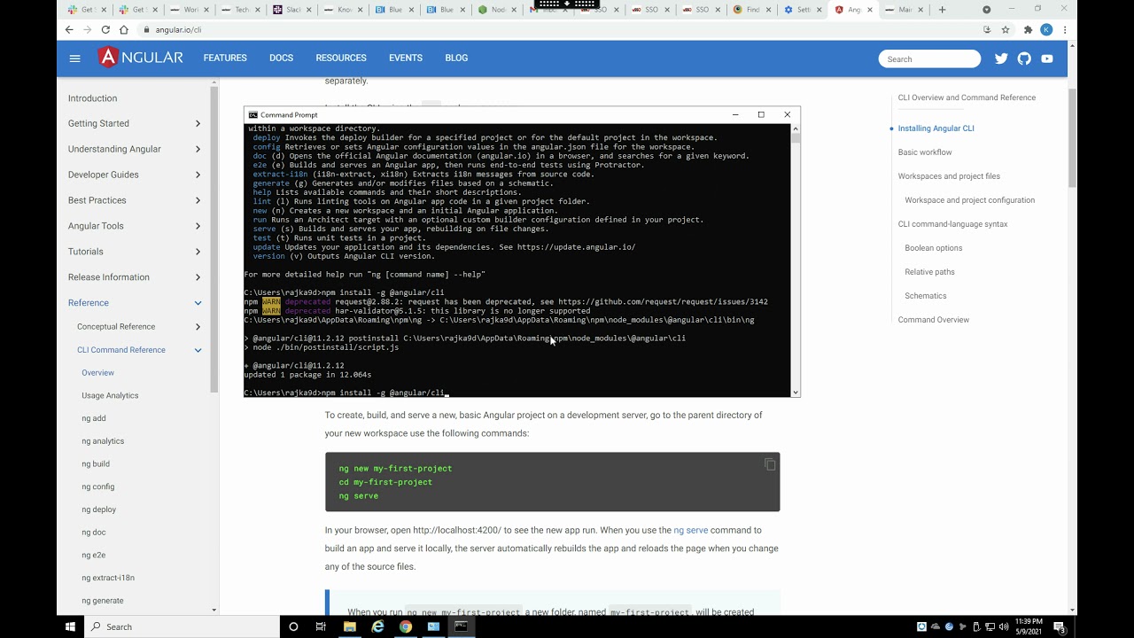Switch to the Settings browser tab
Screen dimensions: 1134x638
(803, 10)
